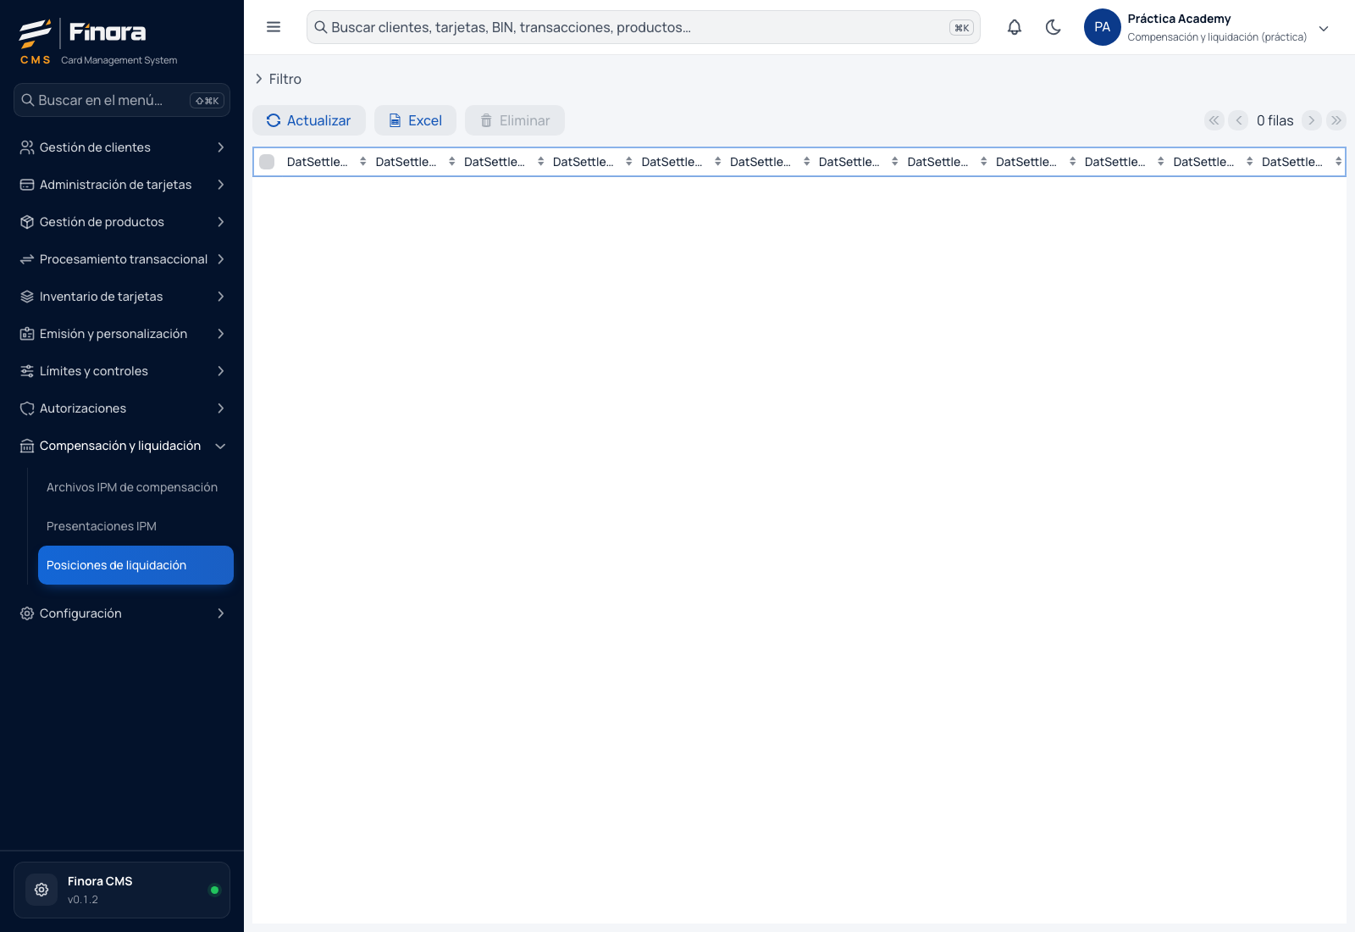Go to first page arrow

pyautogui.click(x=1214, y=120)
